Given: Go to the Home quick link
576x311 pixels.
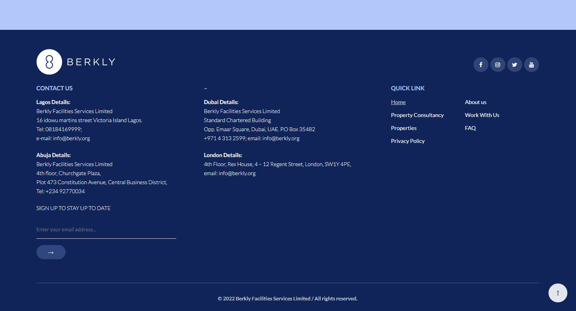Looking at the screenshot, I should coord(398,102).
